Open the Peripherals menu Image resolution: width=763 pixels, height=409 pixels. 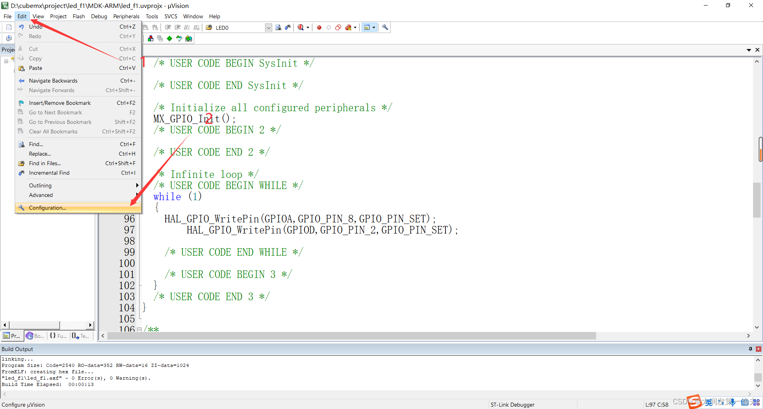126,16
